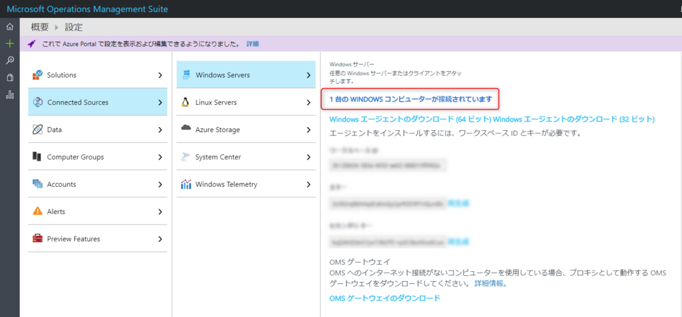Click the Windows Telemetry label text
This screenshot has width=682, height=317.
226,184
